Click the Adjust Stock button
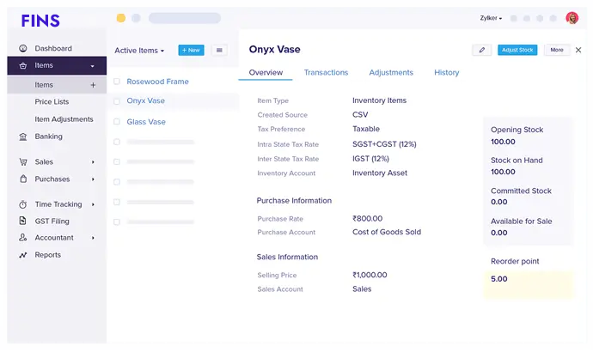Image resolution: width=593 pixels, height=352 pixels. 517,51
